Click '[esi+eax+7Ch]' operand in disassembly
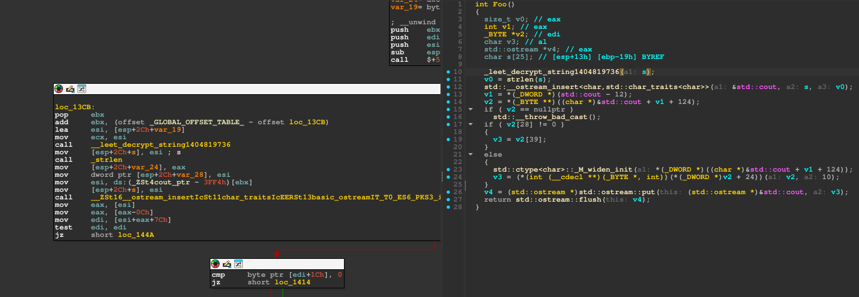This screenshot has height=297, width=859. coord(142,220)
